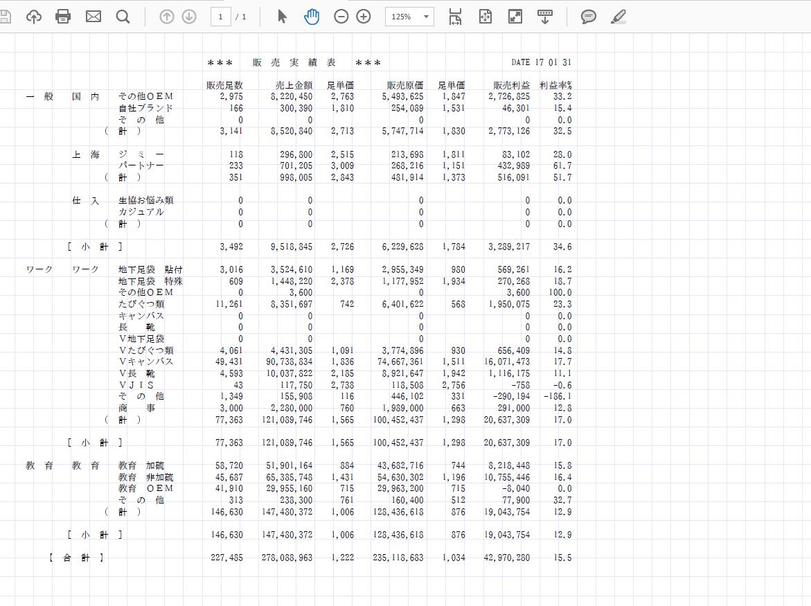
Task: Go to next page with down arrow
Action: (x=189, y=17)
